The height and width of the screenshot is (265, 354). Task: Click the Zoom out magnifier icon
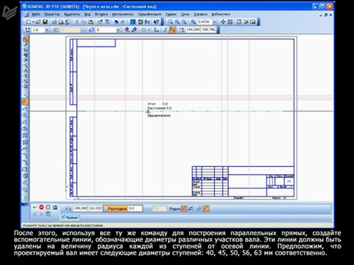[x=184, y=22]
